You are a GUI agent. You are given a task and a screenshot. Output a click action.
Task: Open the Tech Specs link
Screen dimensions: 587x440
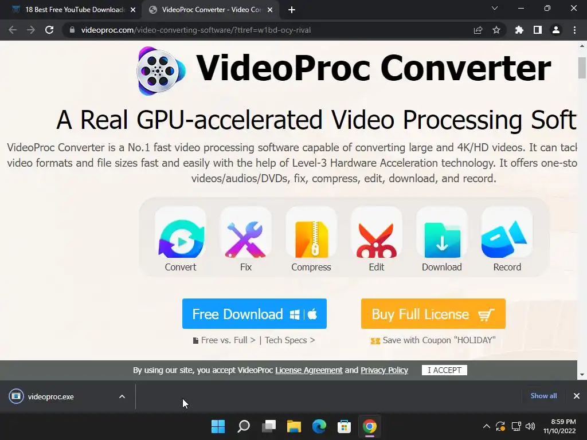tap(289, 340)
